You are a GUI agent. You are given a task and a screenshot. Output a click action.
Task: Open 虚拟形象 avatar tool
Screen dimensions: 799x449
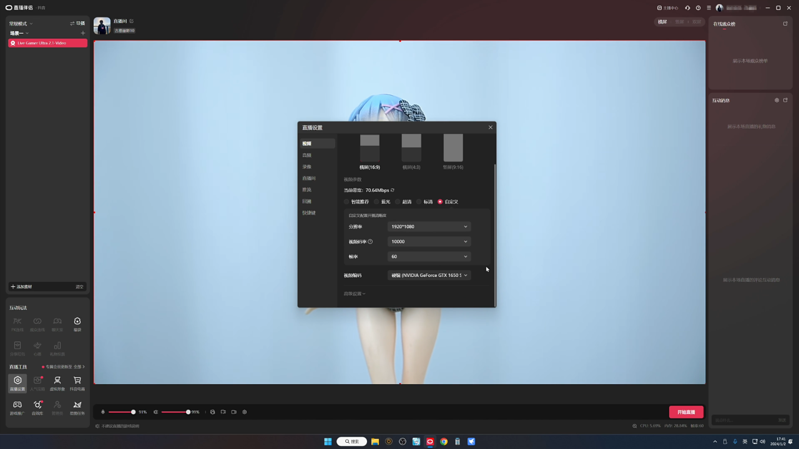57,383
